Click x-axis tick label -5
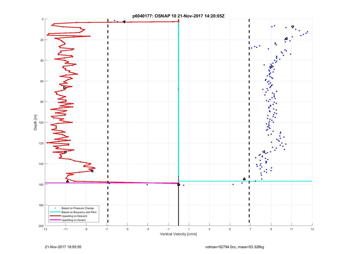The height and width of the screenshot is (254, 345). click(x=127, y=229)
